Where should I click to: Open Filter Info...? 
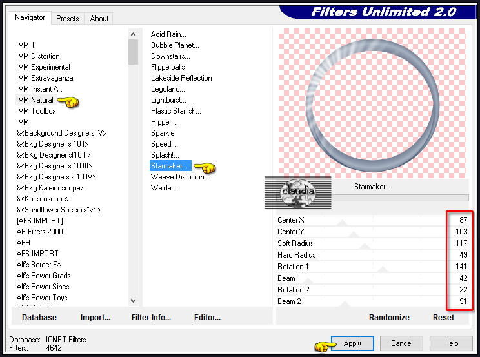pos(151,318)
